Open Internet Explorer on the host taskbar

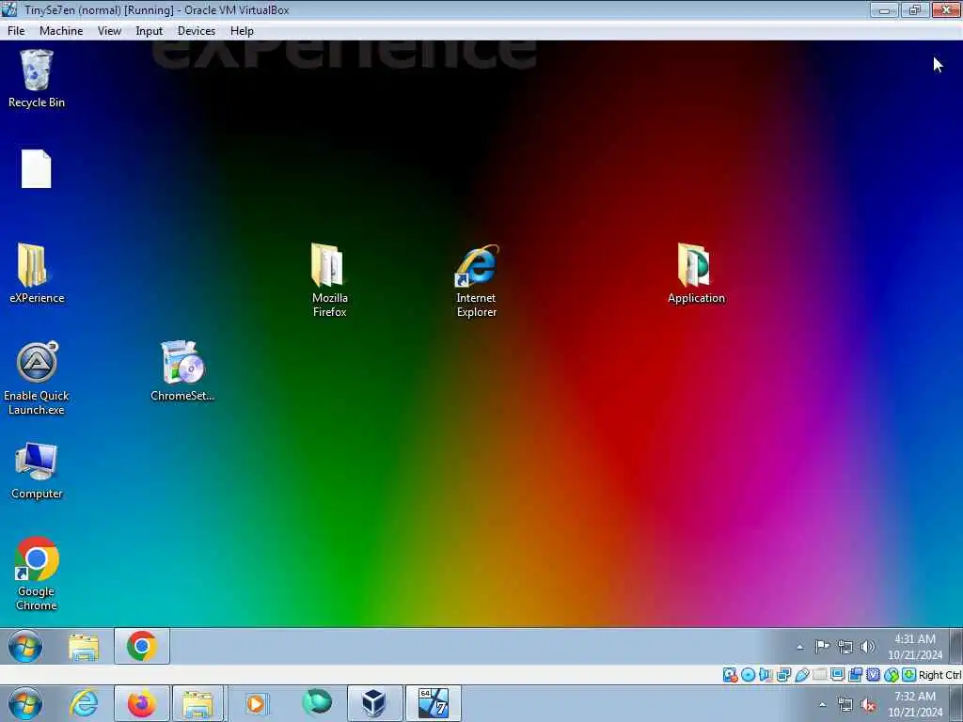(x=84, y=703)
